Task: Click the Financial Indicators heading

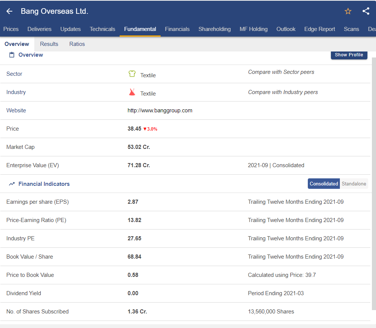Action: click(x=44, y=184)
